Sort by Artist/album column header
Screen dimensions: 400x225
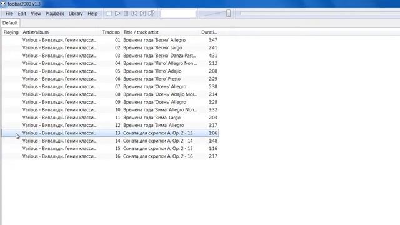[61, 32]
